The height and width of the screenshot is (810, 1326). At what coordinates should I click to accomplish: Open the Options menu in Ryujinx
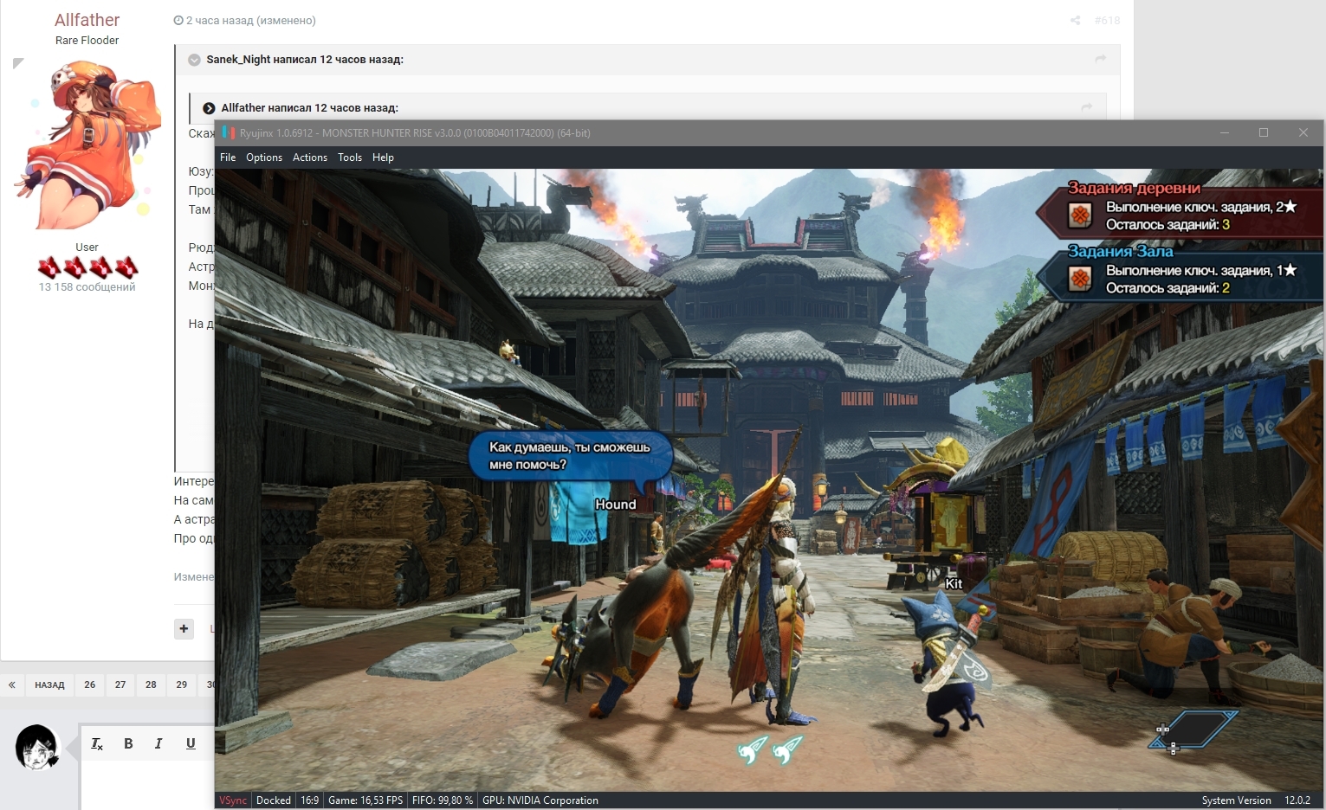264,157
